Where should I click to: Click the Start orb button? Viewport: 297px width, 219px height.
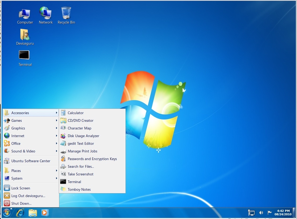point(7,213)
